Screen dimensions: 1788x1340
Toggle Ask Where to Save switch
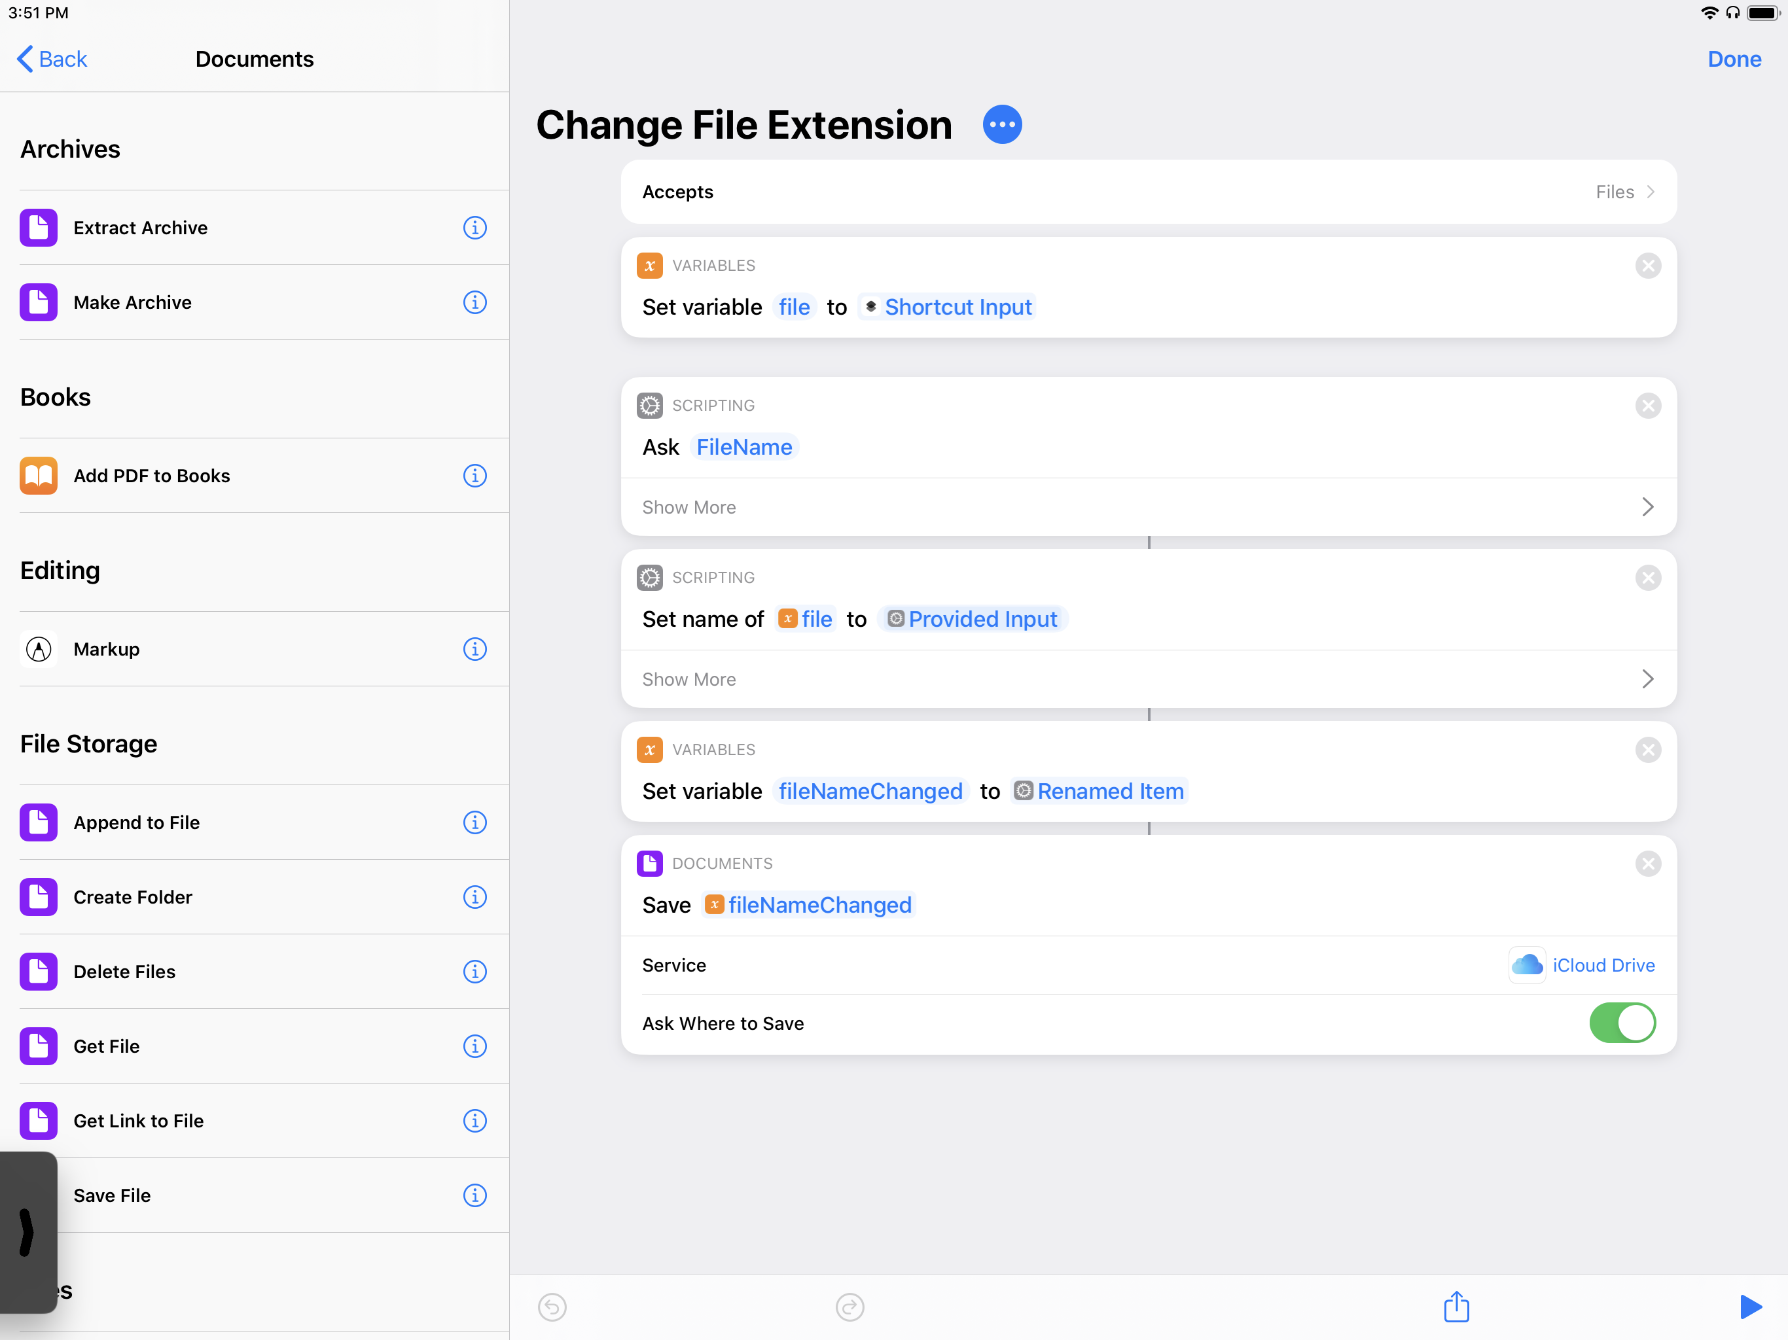tap(1622, 1023)
